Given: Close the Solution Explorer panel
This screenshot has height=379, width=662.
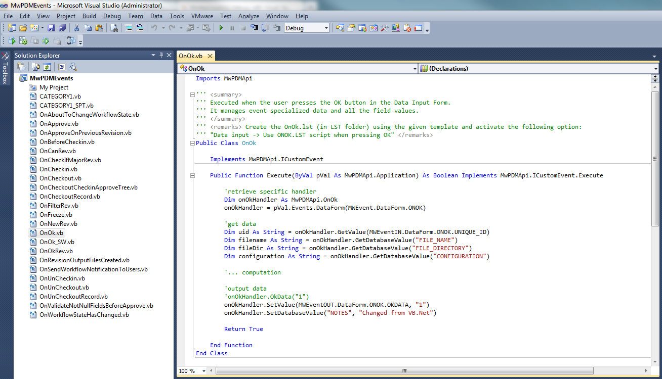Looking at the screenshot, I should tap(169, 55).
